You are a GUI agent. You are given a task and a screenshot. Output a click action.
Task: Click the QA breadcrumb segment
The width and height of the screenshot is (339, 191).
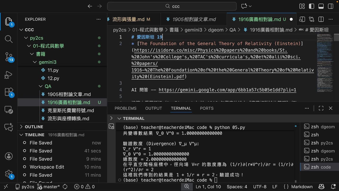[x=233, y=30]
